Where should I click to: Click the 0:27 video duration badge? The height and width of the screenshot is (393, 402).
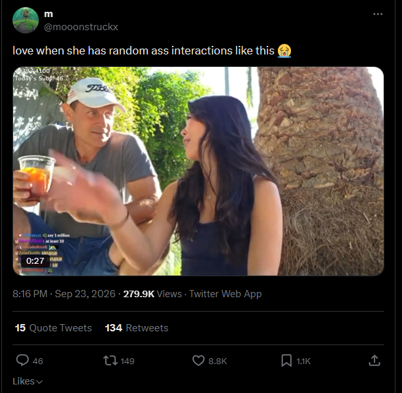(x=35, y=261)
